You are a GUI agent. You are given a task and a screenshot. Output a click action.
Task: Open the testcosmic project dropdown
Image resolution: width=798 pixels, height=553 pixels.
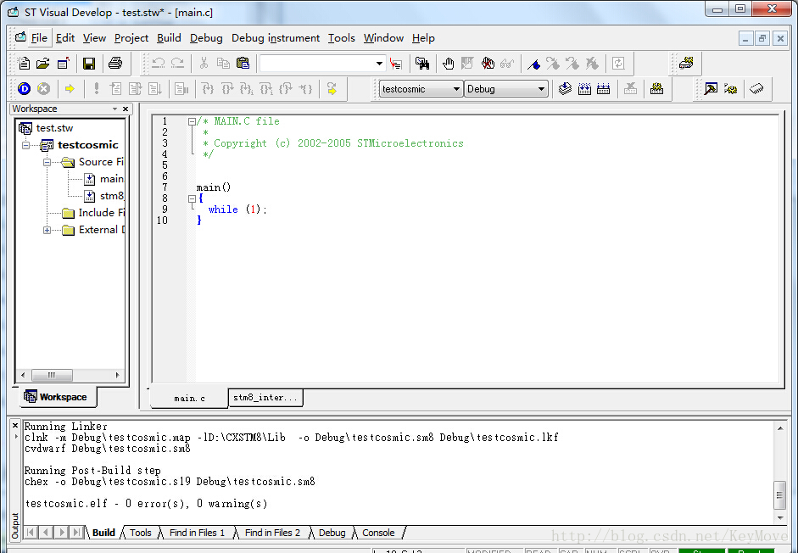[x=456, y=89]
